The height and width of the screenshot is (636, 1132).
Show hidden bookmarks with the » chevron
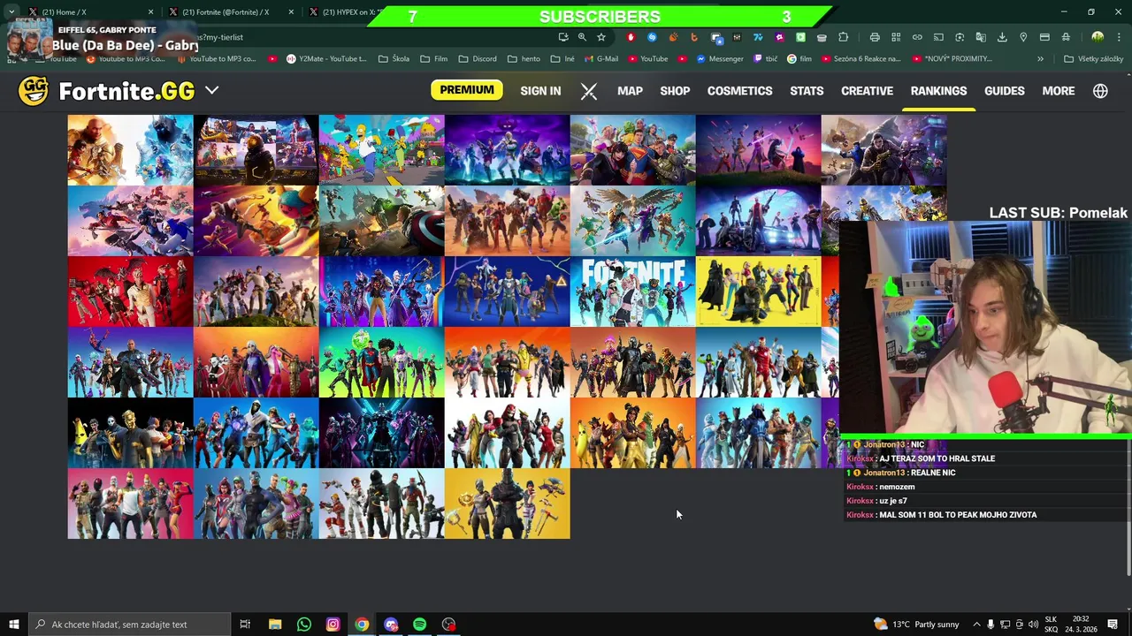click(x=1040, y=59)
